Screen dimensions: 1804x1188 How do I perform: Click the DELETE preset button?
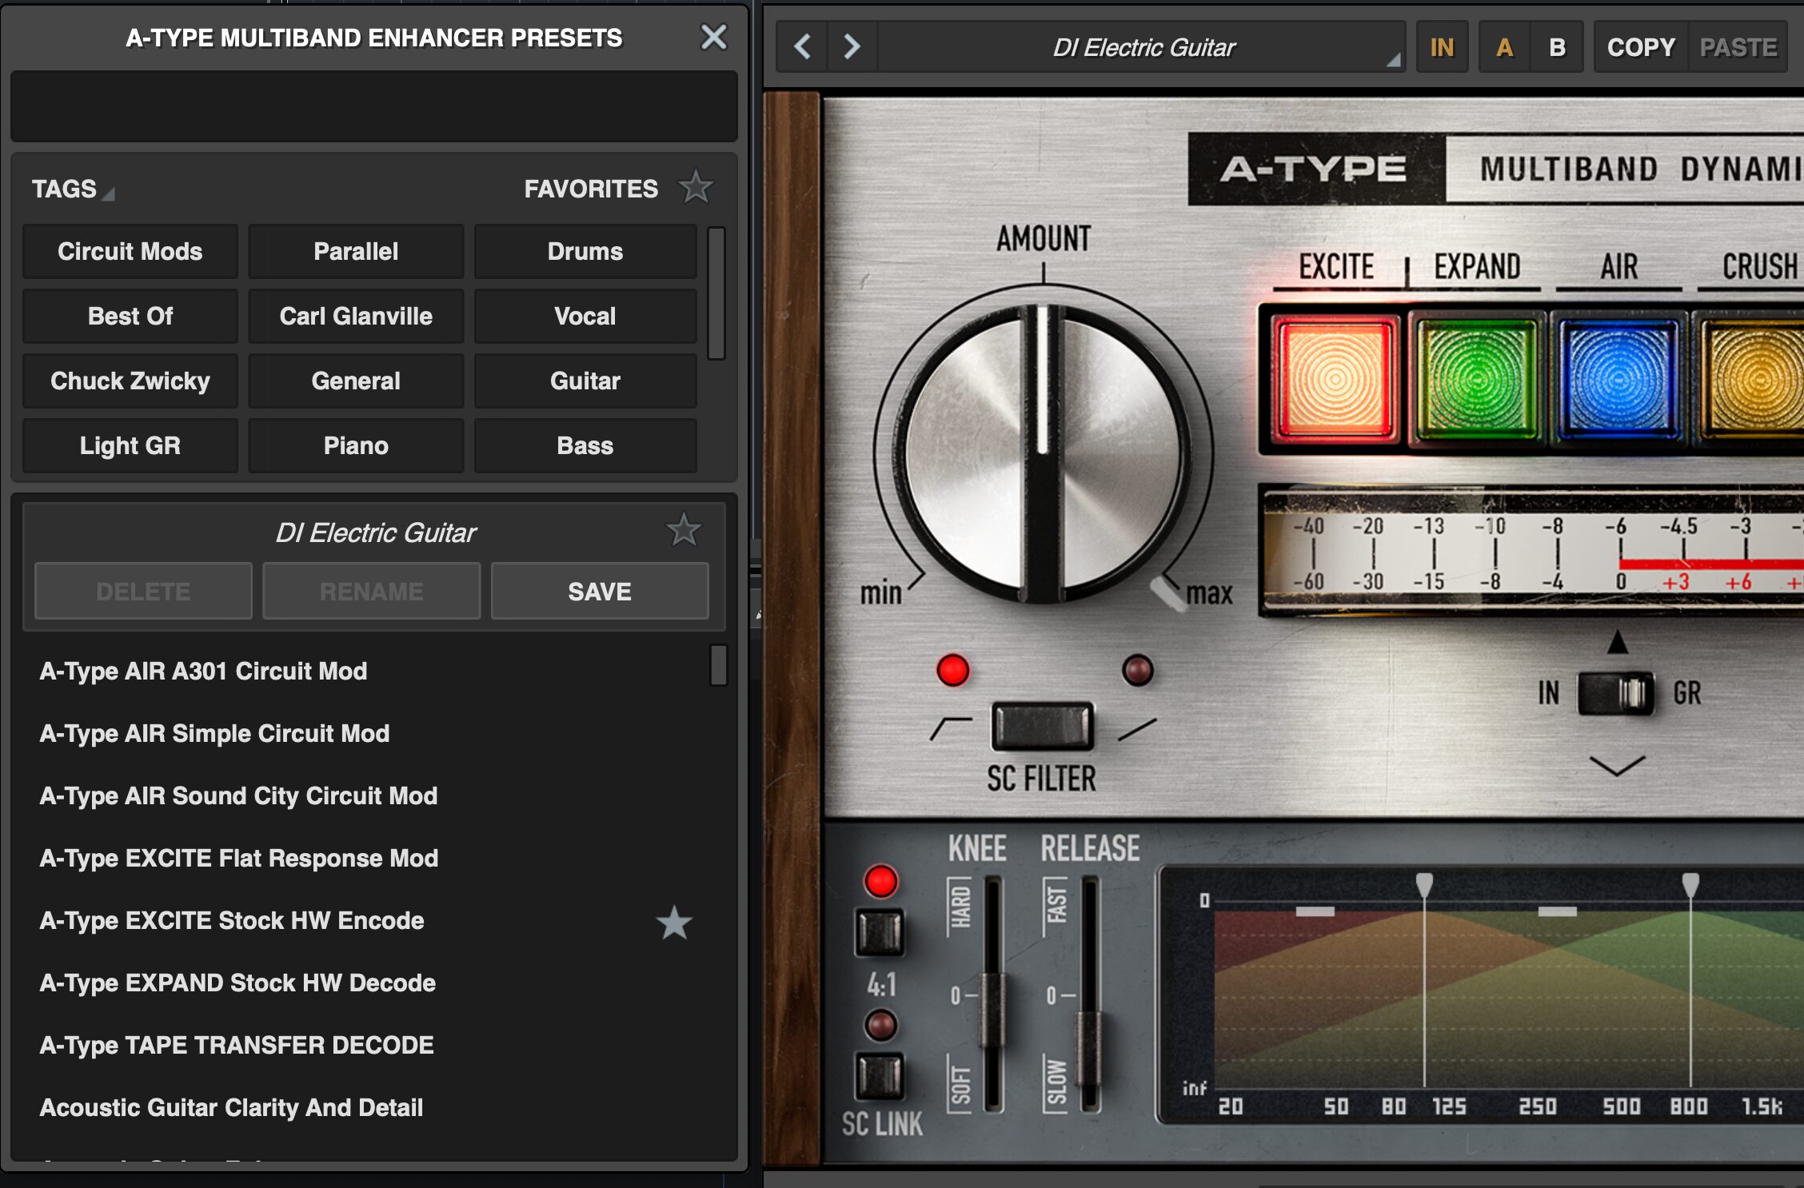(143, 591)
